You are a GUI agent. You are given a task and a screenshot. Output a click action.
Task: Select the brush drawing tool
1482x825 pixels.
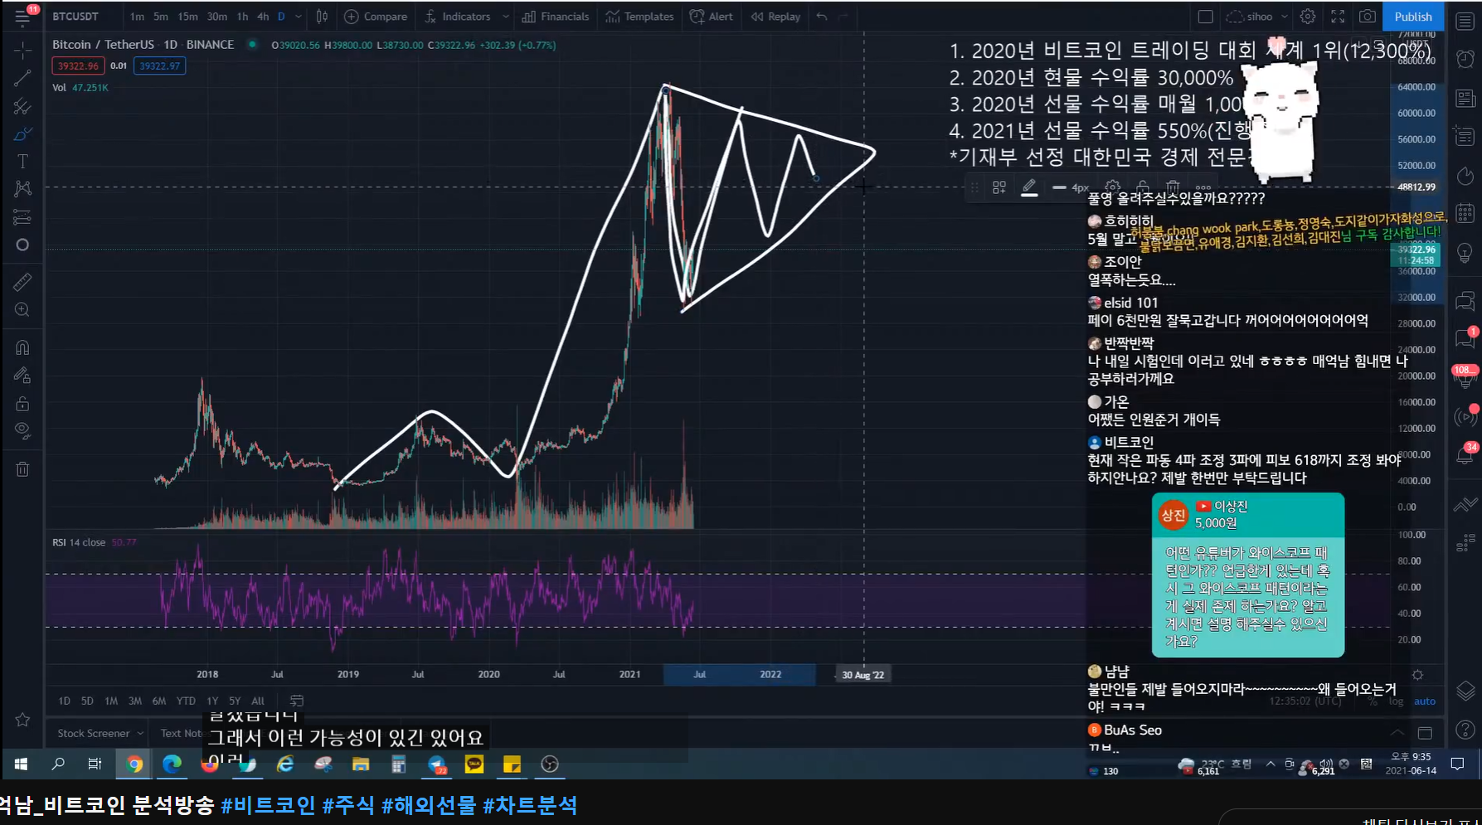[22, 134]
